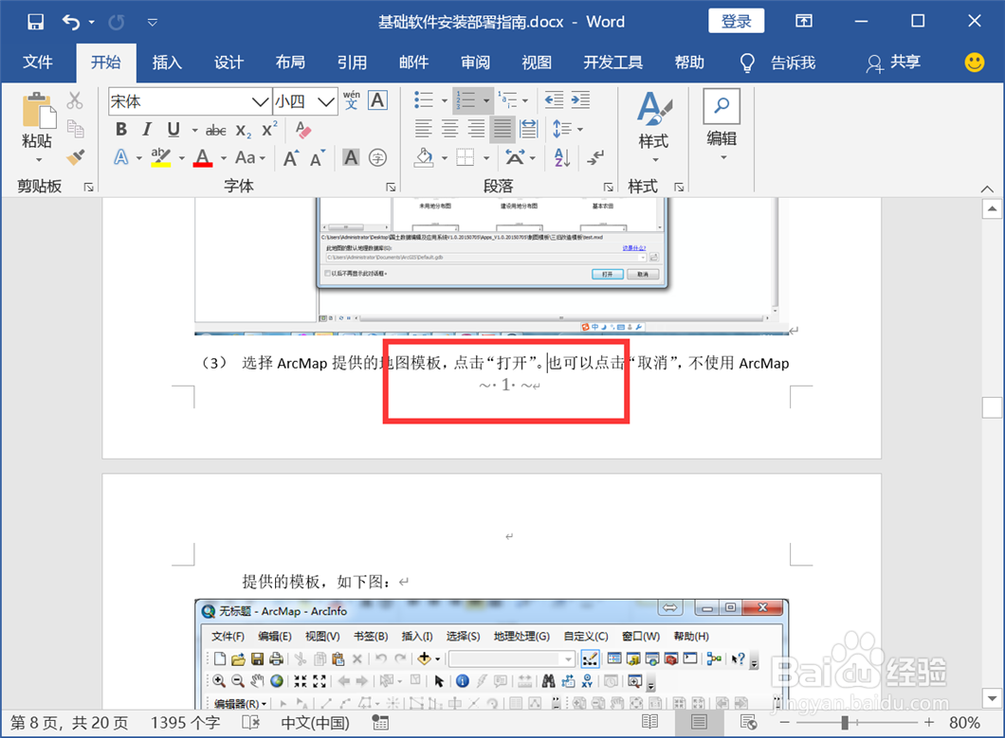This screenshot has width=1005, height=738.
Task: Toggle bold formatting
Action: pyautogui.click(x=121, y=130)
